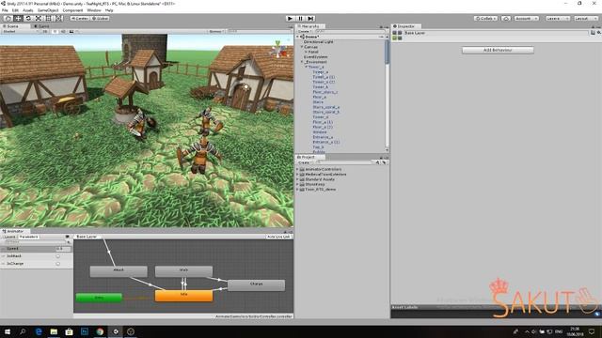This screenshot has width=602, height=338.
Task: Open Create dropdown in Hierarchy panel
Action: click(304, 31)
